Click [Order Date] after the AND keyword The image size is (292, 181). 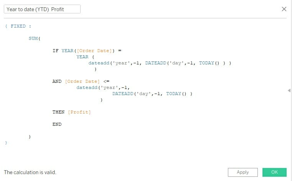(x=82, y=81)
